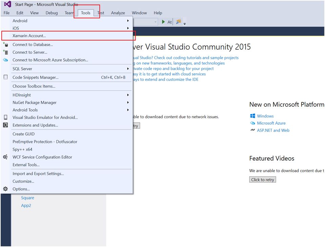Click the Options gear icon
The image size is (325, 247).
pos(5,189)
